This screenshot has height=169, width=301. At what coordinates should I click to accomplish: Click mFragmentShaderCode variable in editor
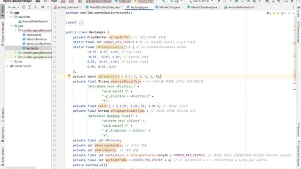click(127, 111)
